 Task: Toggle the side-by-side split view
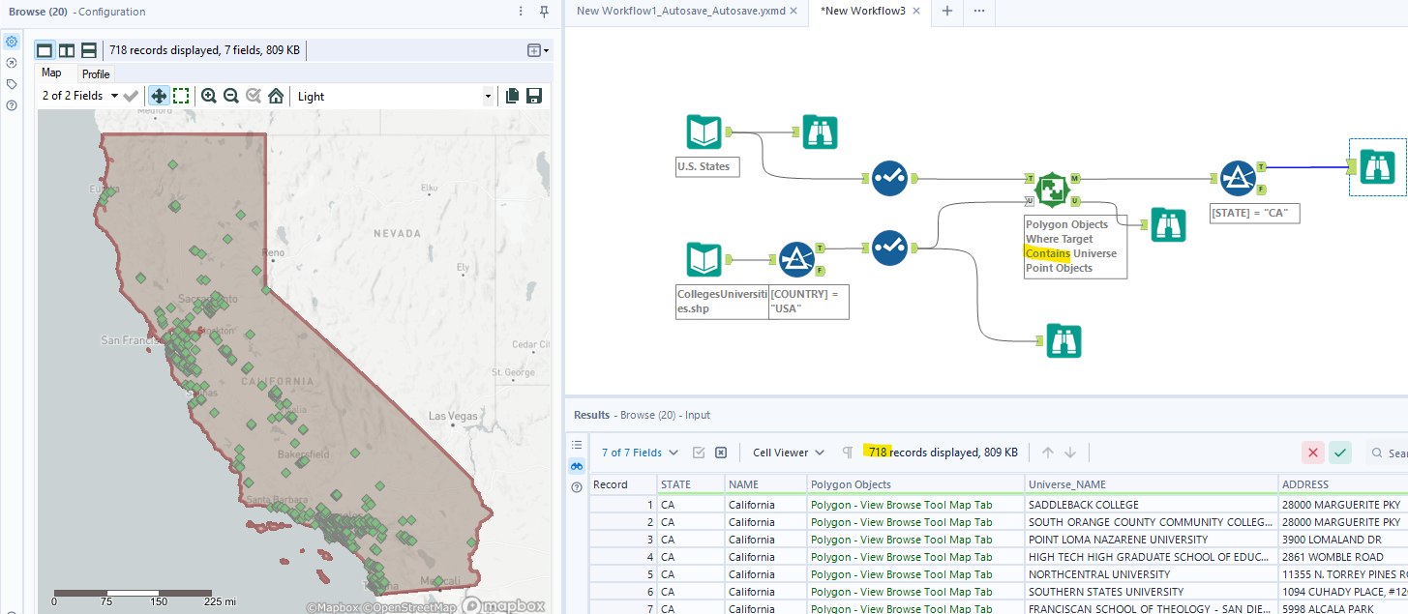pyautogui.click(x=67, y=50)
